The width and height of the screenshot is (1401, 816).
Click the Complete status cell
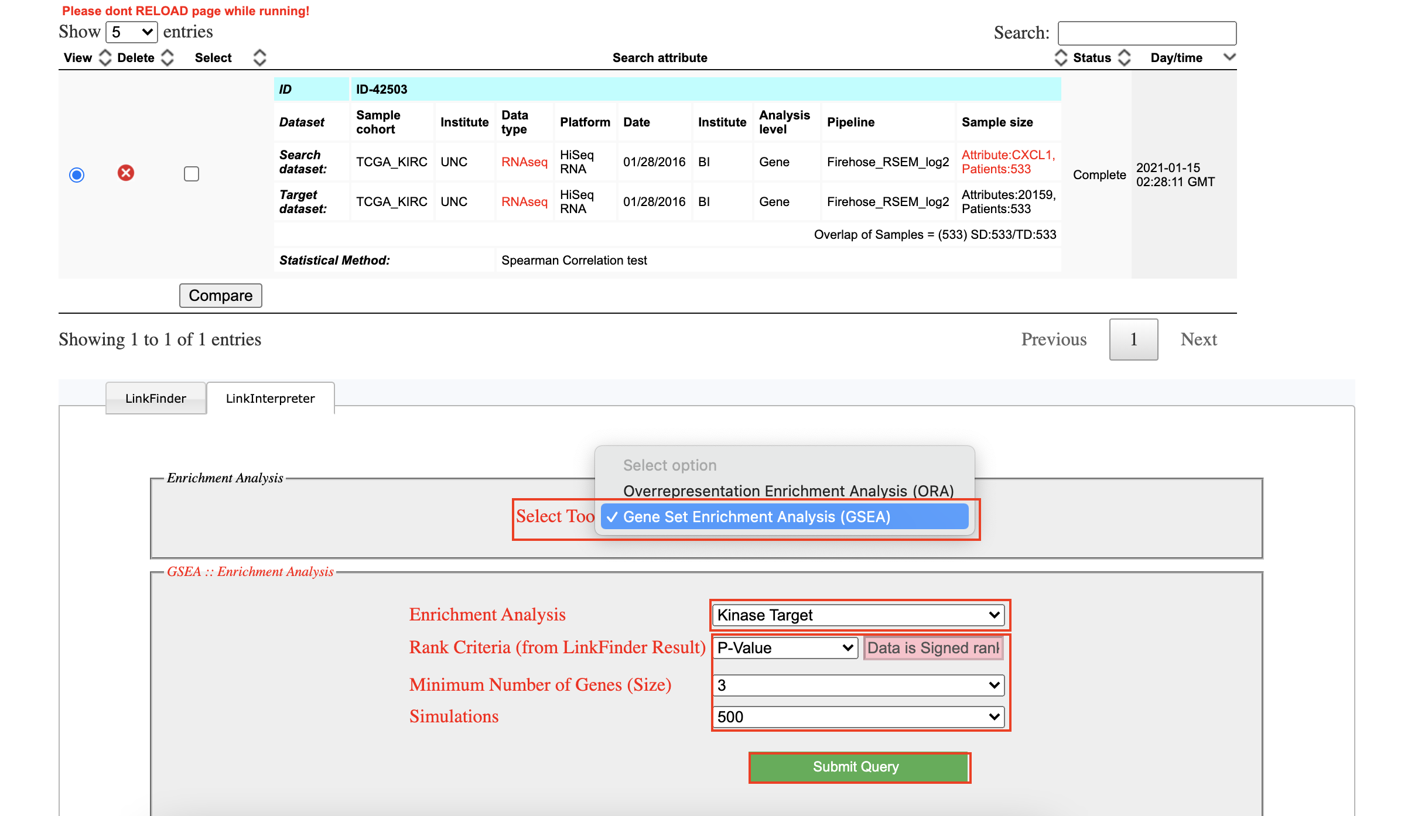1099,175
